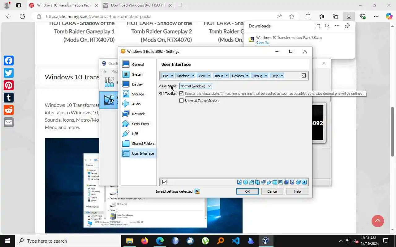Screen dimensions: 396x247
Task: Expand the Devices menu arrow
Action: pos(247,76)
